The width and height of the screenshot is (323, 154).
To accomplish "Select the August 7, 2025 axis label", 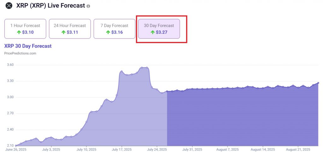I will [x=228, y=149].
